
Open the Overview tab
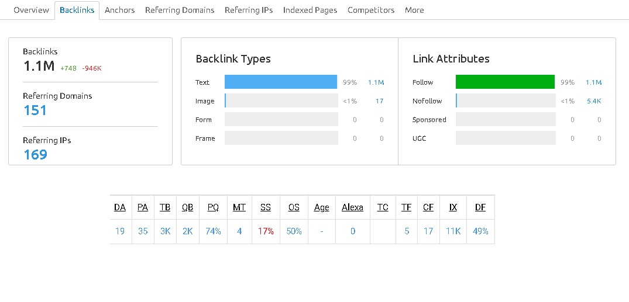click(x=31, y=10)
